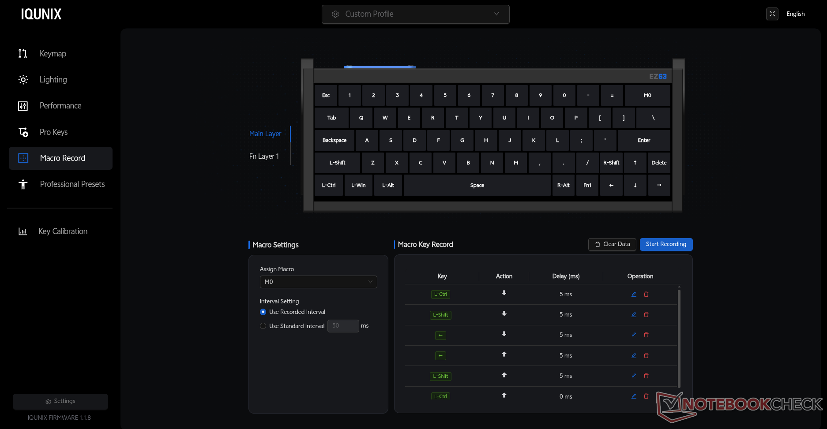Select the R-Alt key on keyboard

(x=563, y=185)
